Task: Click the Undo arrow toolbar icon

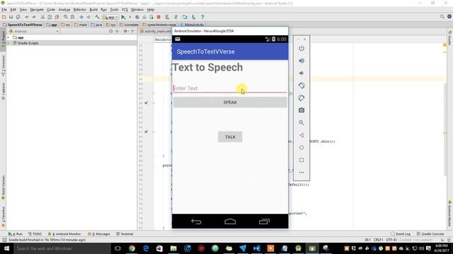Action: point(27,17)
